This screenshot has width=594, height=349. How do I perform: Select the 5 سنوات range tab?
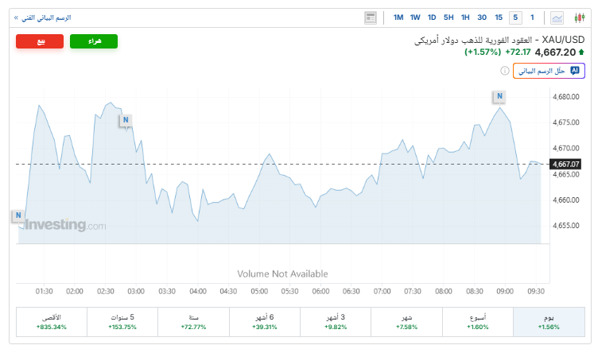pos(122,322)
